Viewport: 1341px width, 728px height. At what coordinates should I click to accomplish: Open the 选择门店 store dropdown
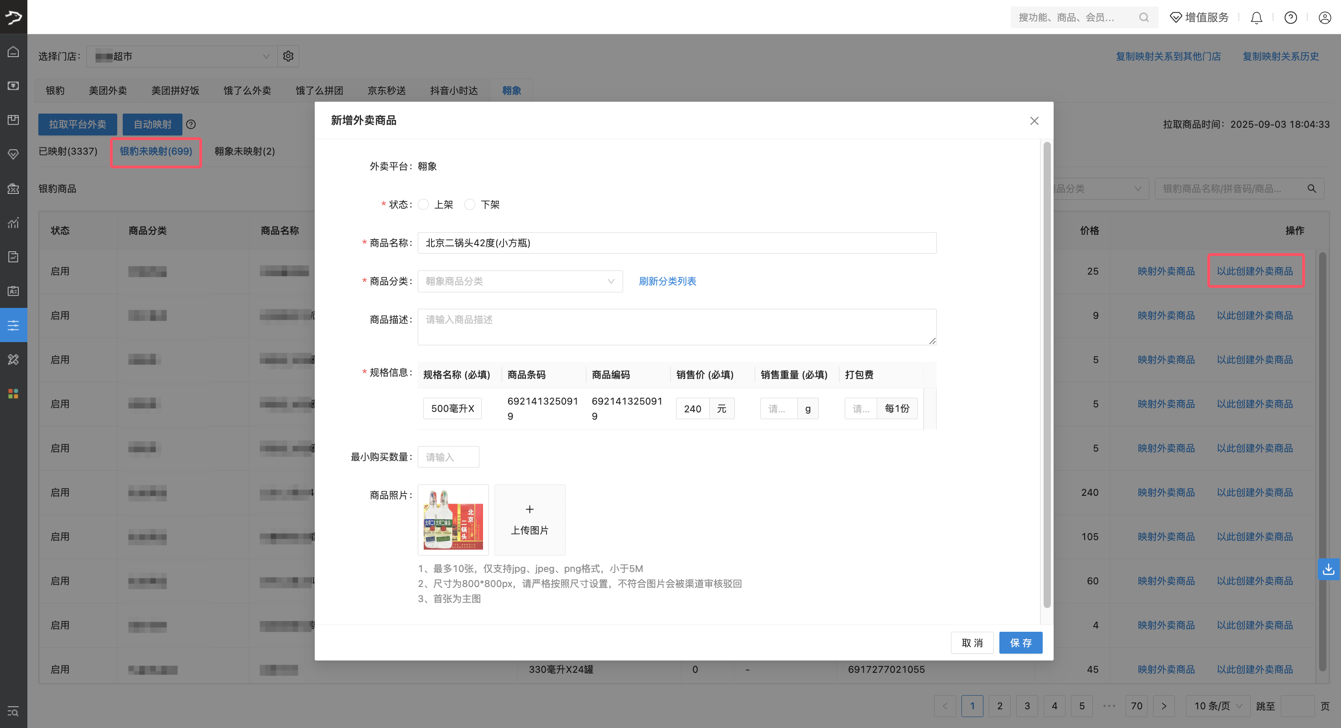(x=182, y=56)
